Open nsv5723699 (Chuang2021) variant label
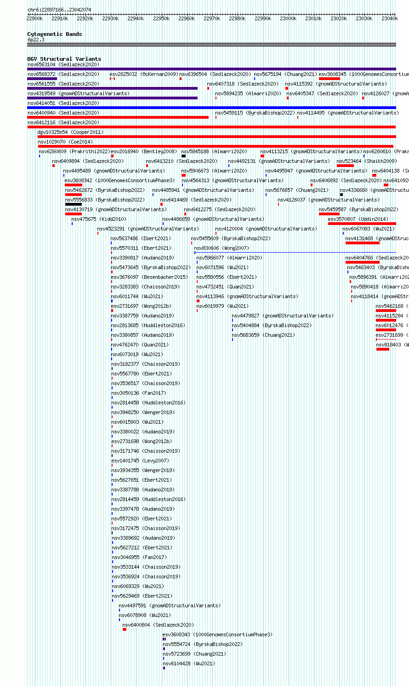The width and height of the screenshot is (409, 686). coord(195,654)
